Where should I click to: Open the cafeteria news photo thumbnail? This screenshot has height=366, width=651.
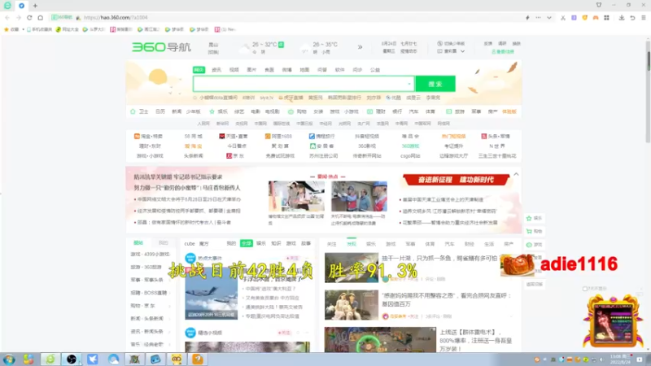[x=296, y=196]
